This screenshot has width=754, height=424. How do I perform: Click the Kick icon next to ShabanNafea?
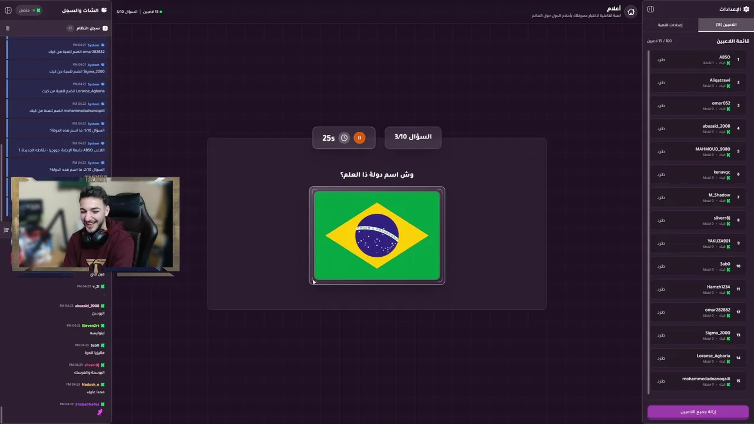pyautogui.click(x=102, y=404)
